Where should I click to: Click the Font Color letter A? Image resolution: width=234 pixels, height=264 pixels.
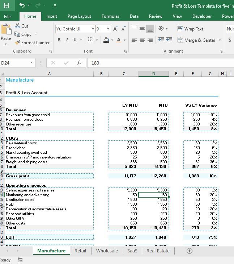[x=119, y=40]
